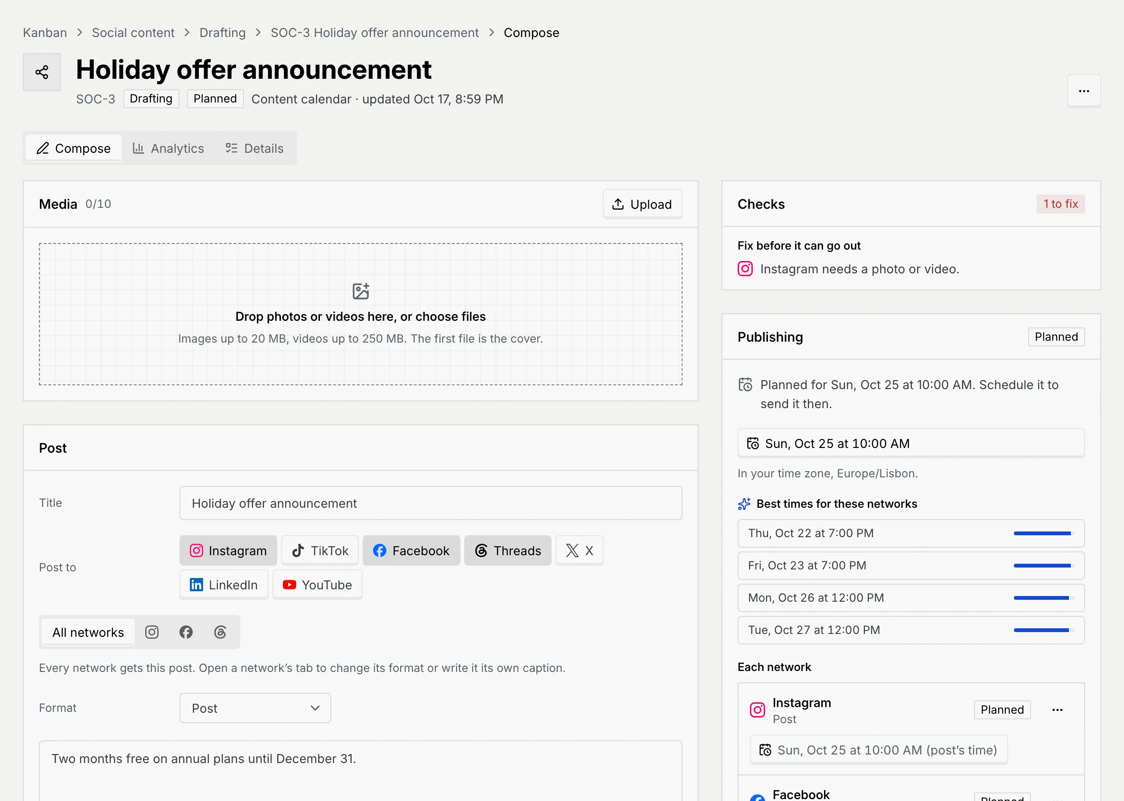Image resolution: width=1124 pixels, height=801 pixels.
Task: Click the caption text area
Action: (x=361, y=771)
